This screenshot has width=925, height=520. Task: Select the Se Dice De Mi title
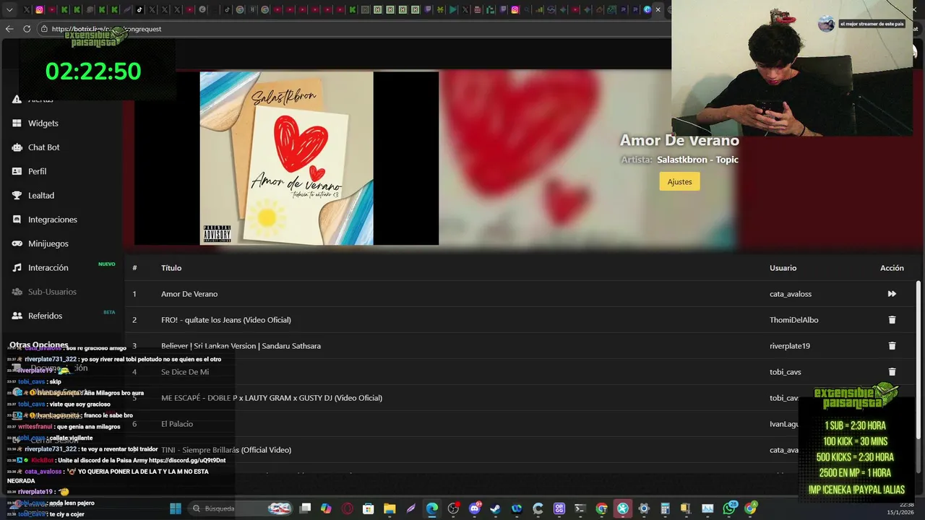tap(185, 372)
